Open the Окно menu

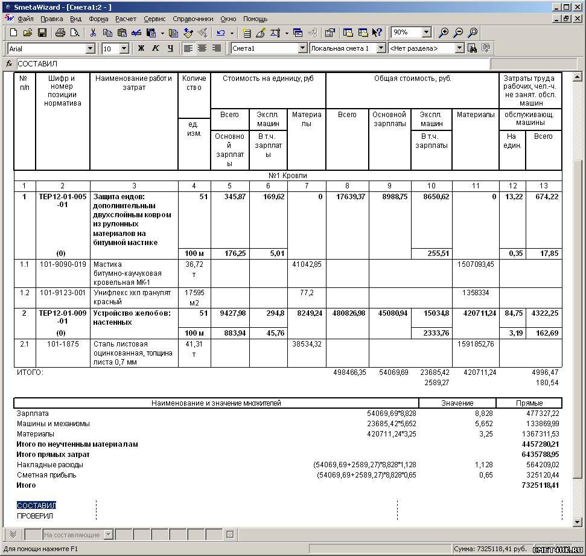click(x=228, y=19)
